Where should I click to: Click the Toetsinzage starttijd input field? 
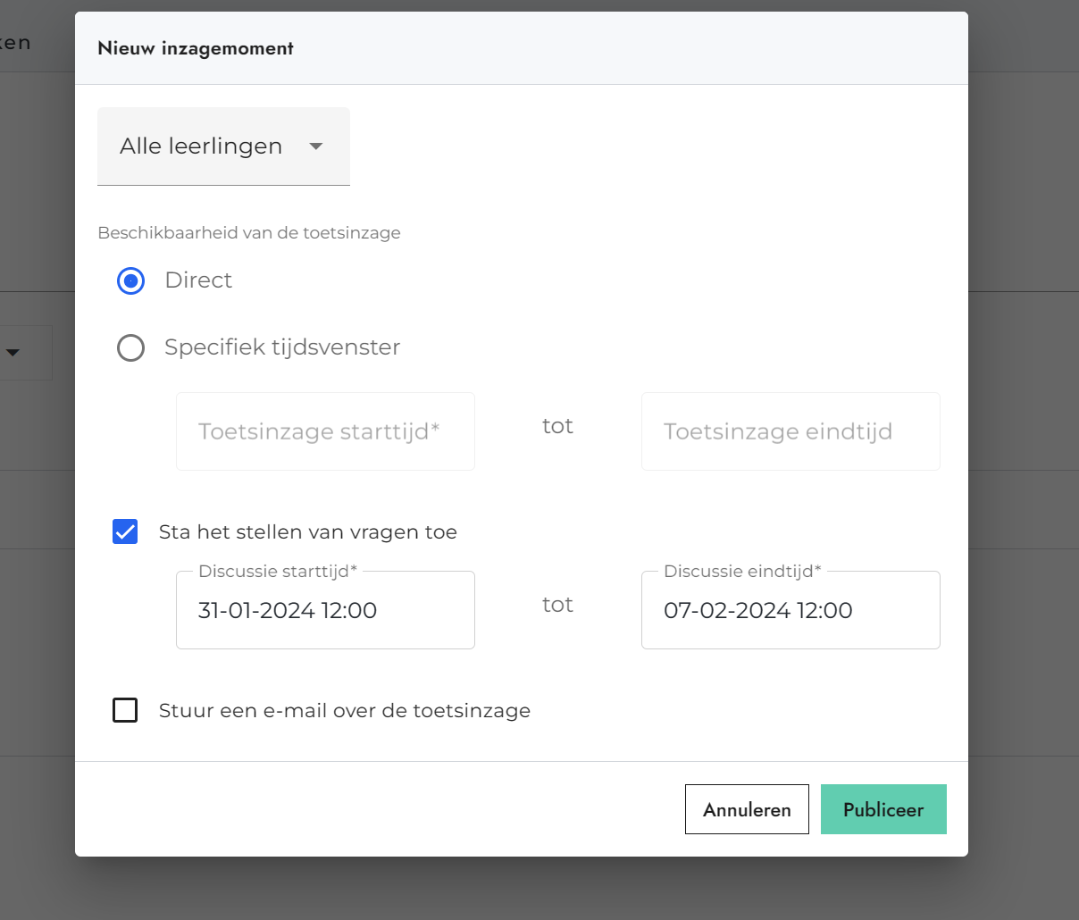pyautogui.click(x=325, y=431)
